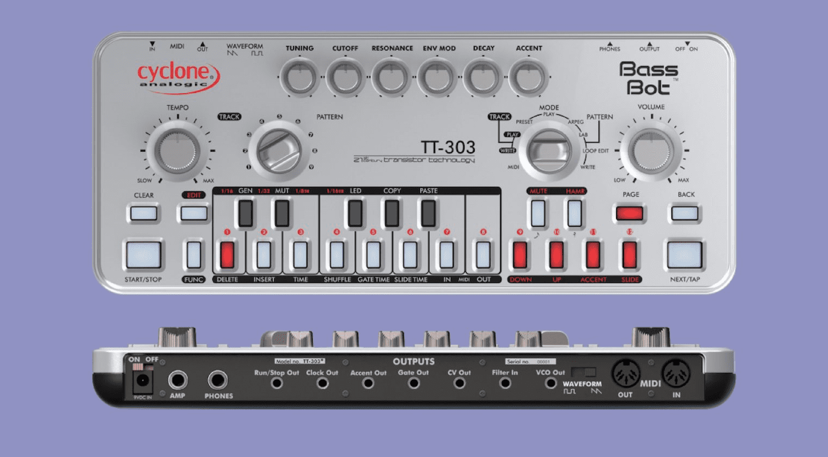
Task: Click the EDIT button
Action: pos(194,213)
